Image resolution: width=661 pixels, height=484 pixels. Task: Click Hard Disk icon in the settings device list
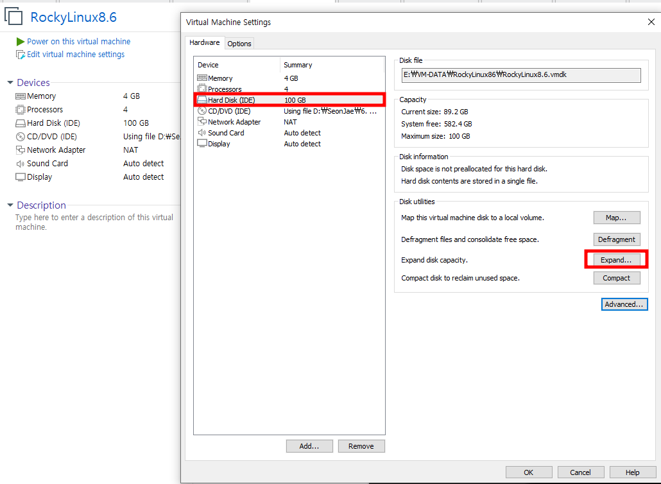pyautogui.click(x=202, y=100)
